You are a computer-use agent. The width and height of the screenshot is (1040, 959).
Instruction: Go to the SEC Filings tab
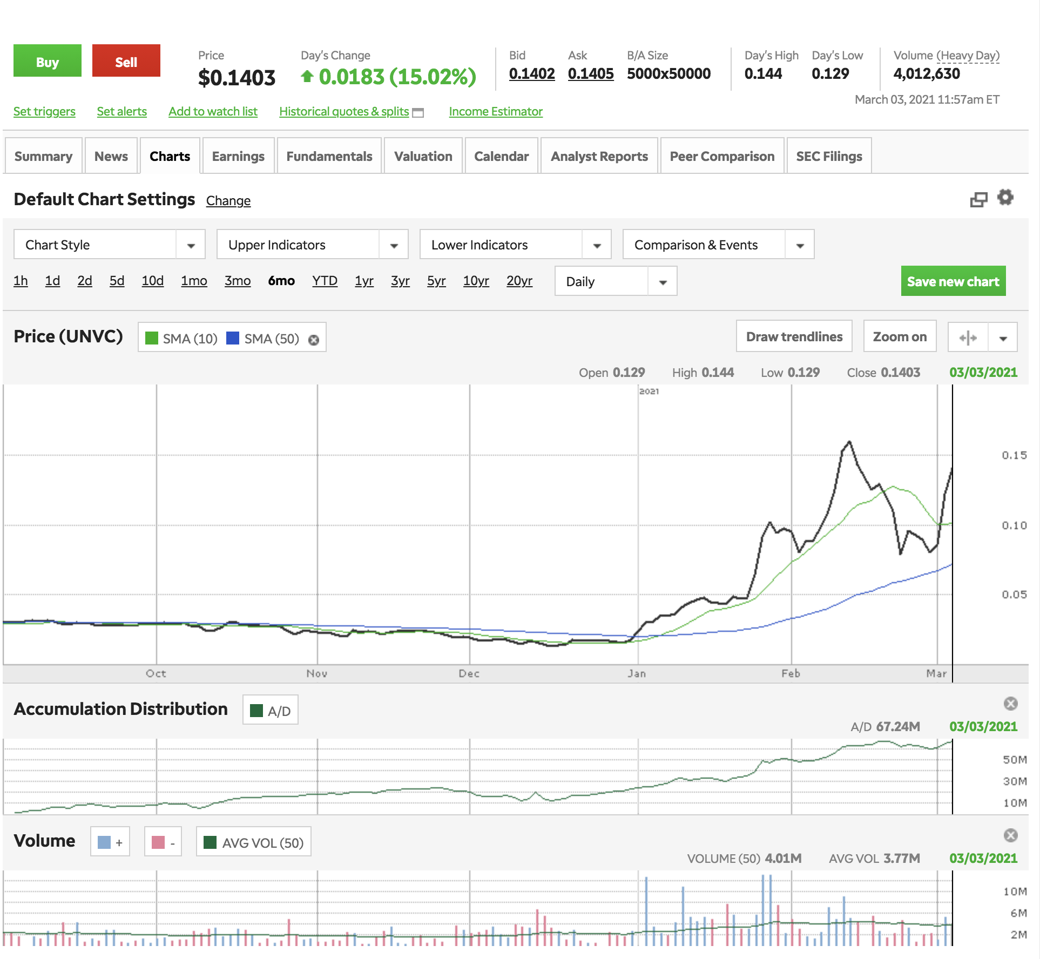(829, 156)
